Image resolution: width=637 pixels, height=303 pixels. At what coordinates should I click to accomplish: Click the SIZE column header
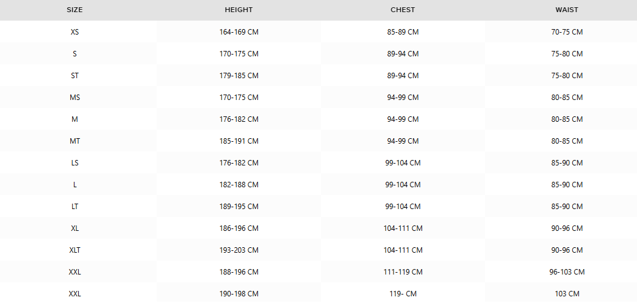(74, 10)
